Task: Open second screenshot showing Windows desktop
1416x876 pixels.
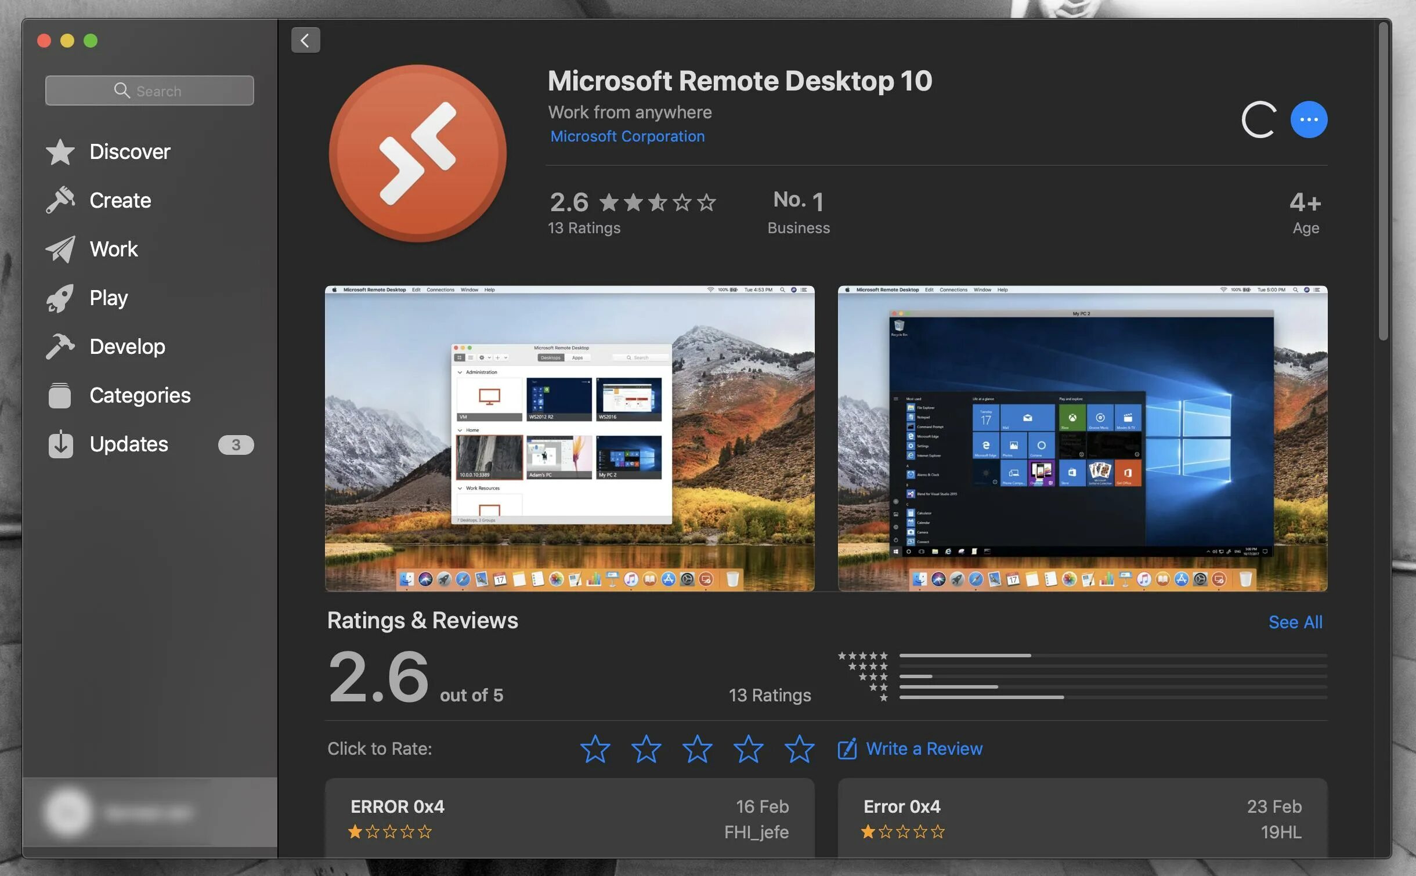Action: [1082, 438]
